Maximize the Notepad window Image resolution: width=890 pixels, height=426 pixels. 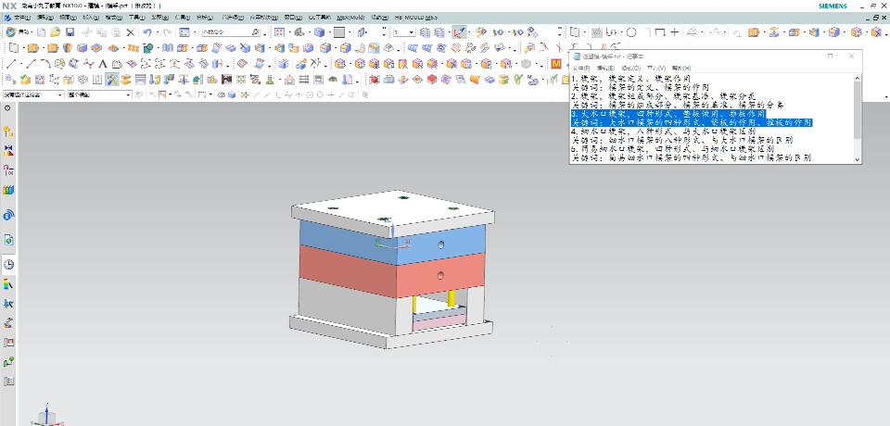point(831,56)
